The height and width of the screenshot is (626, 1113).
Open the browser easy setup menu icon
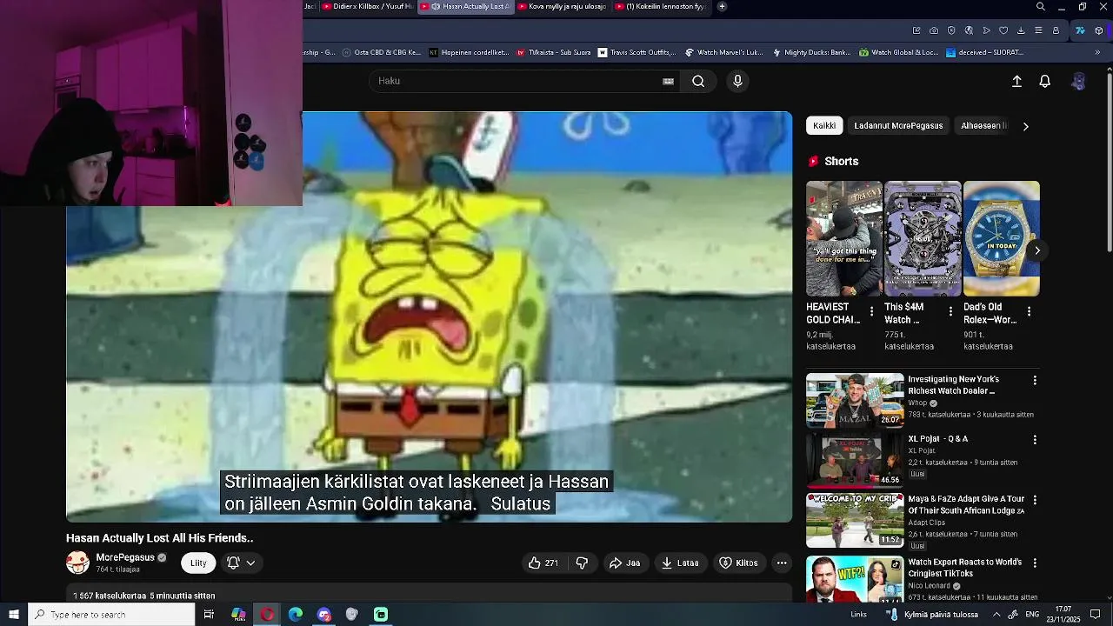tap(1038, 30)
